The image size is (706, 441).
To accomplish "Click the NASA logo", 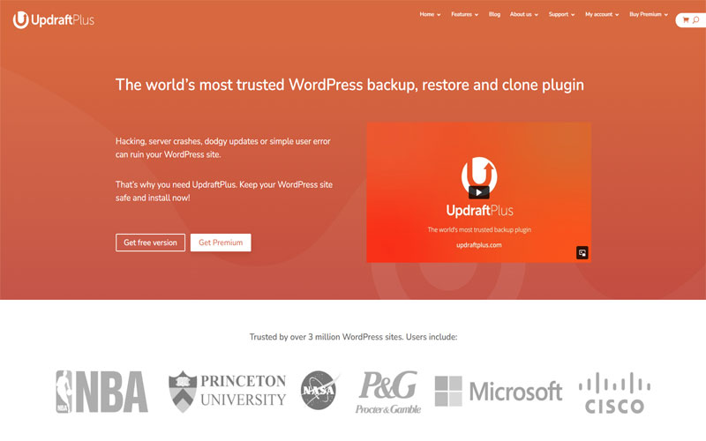I will click(319, 390).
